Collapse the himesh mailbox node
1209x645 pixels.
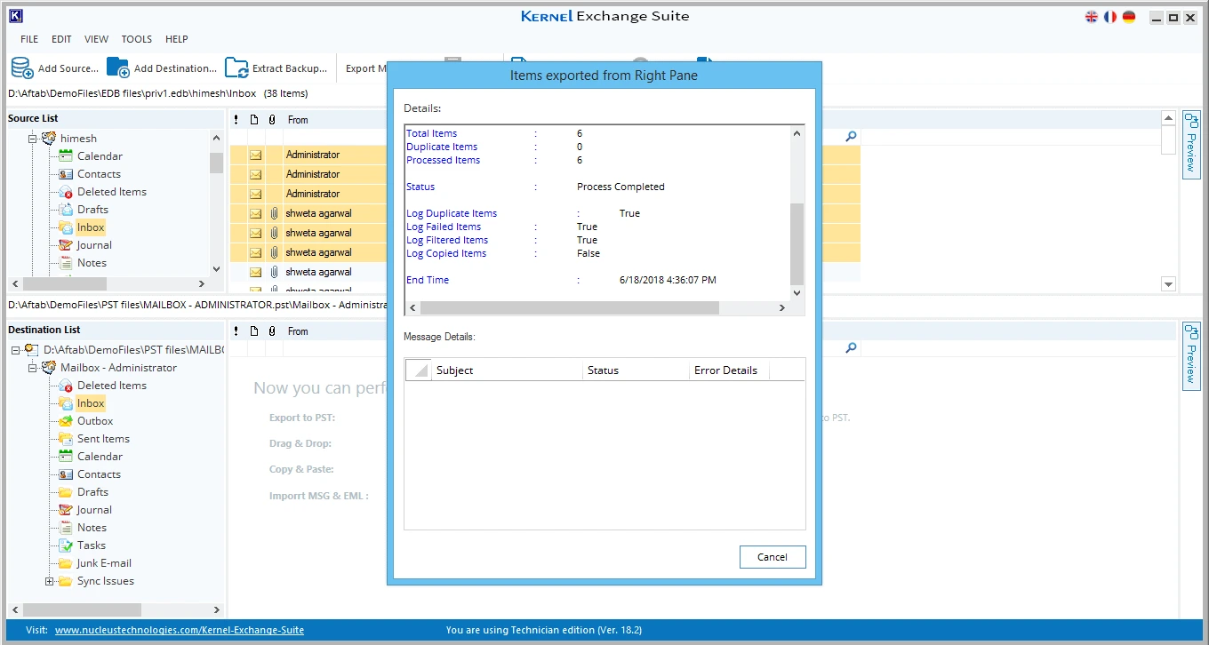point(33,139)
